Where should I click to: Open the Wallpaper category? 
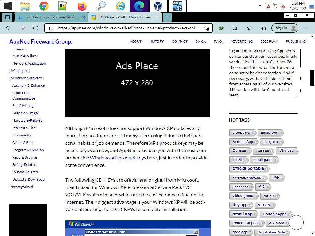click(19, 71)
